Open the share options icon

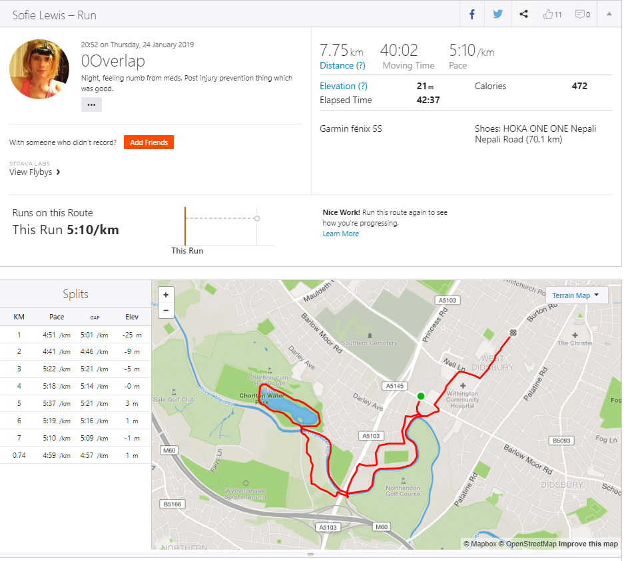[524, 14]
